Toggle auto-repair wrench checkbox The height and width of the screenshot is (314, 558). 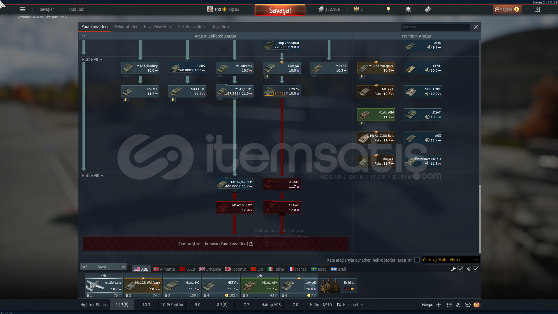[460, 269]
